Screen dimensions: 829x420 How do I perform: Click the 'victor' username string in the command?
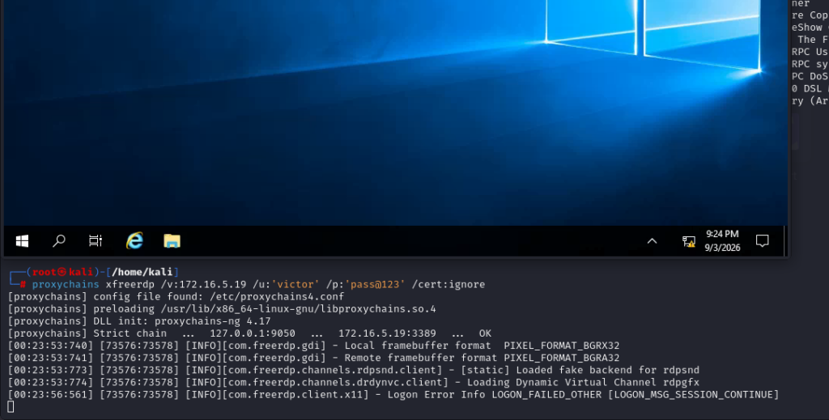[x=295, y=284]
